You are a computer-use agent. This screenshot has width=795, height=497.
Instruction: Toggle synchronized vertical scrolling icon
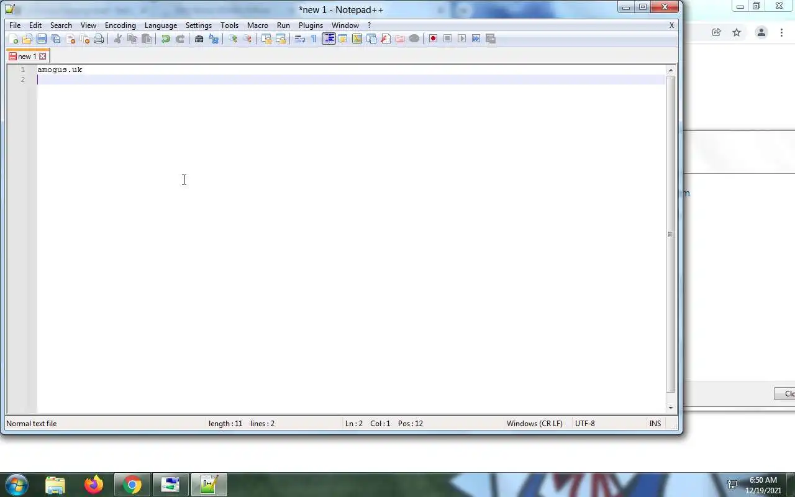(x=266, y=39)
